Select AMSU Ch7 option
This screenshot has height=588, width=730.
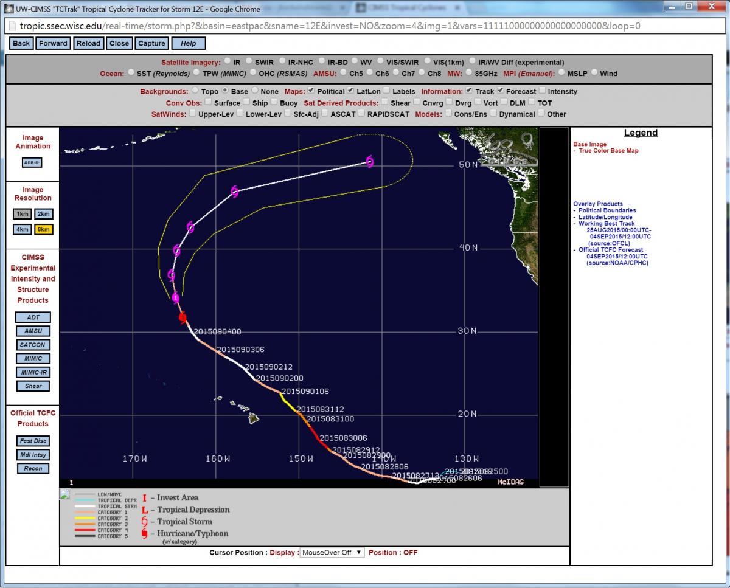click(x=395, y=72)
